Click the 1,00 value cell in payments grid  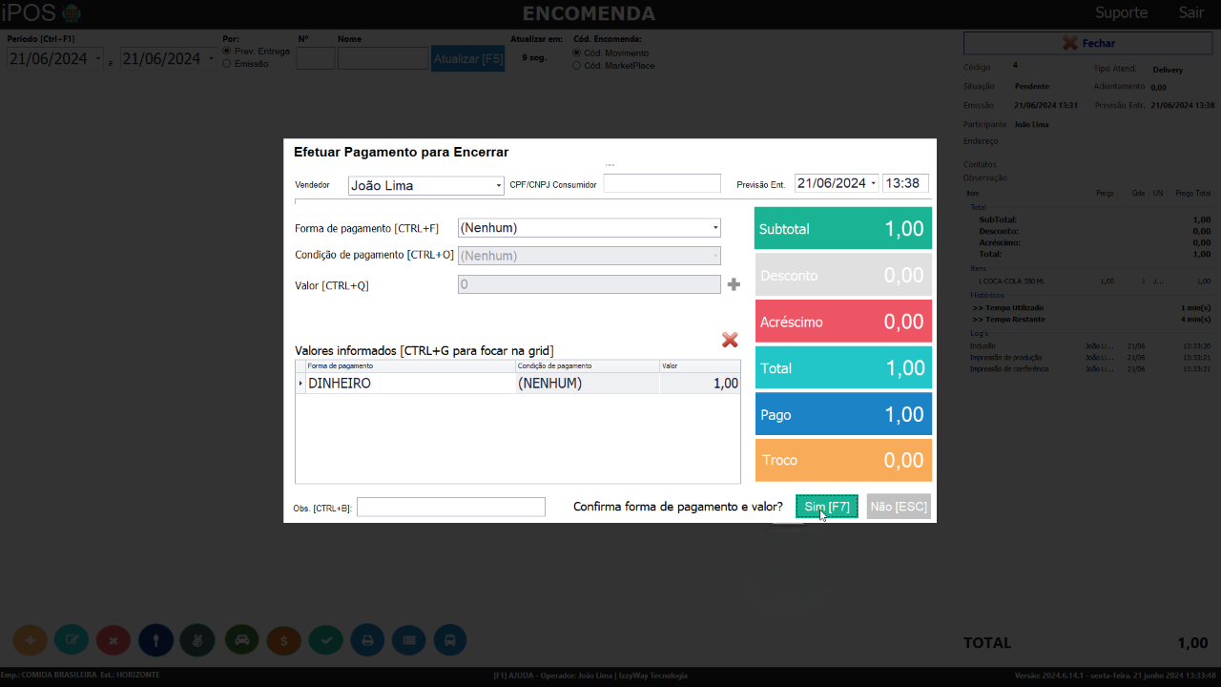coord(699,384)
